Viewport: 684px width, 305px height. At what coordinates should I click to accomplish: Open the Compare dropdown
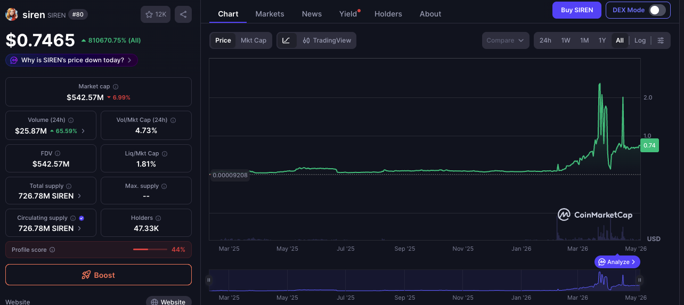[506, 40]
